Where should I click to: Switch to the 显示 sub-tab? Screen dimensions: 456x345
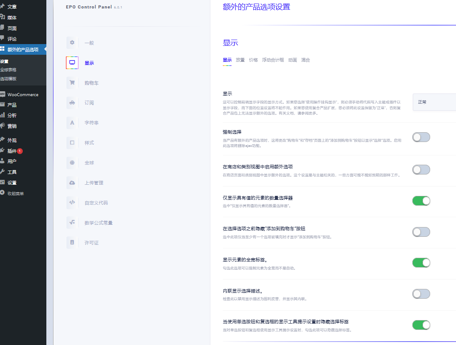coord(227,60)
